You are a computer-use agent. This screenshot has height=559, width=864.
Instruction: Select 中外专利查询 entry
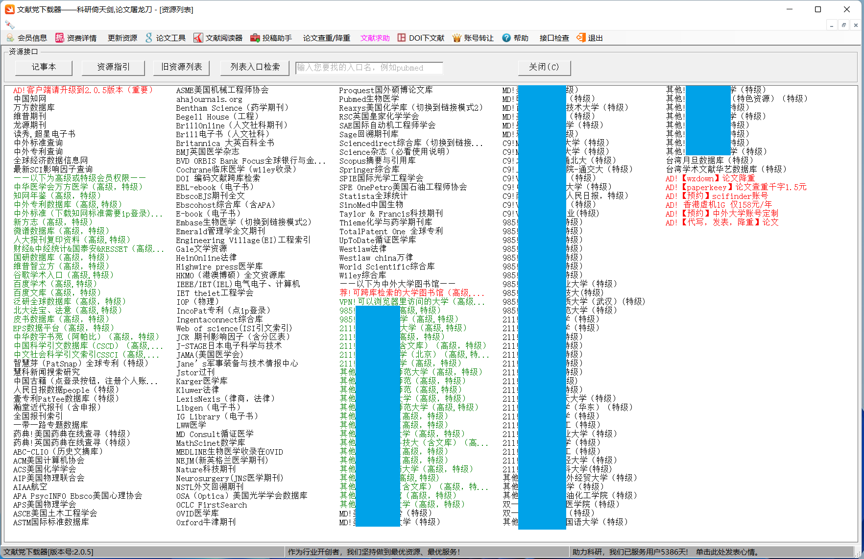pyautogui.click(x=38, y=152)
